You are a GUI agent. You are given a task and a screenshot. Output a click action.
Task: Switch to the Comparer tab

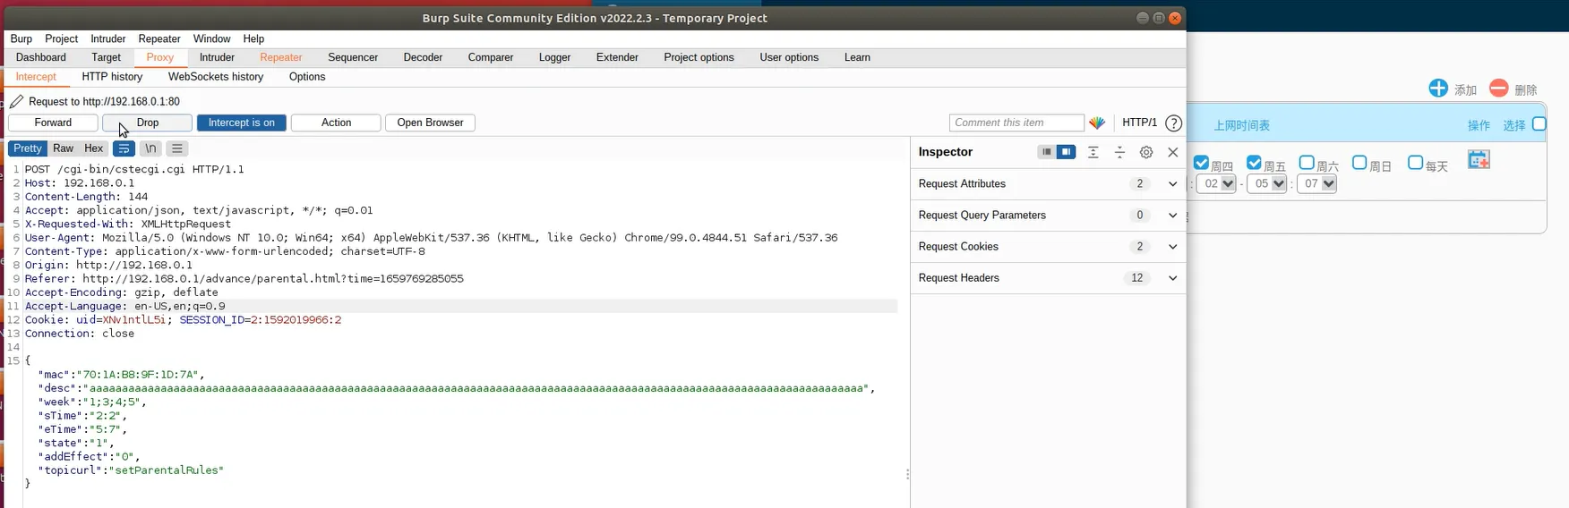point(491,57)
